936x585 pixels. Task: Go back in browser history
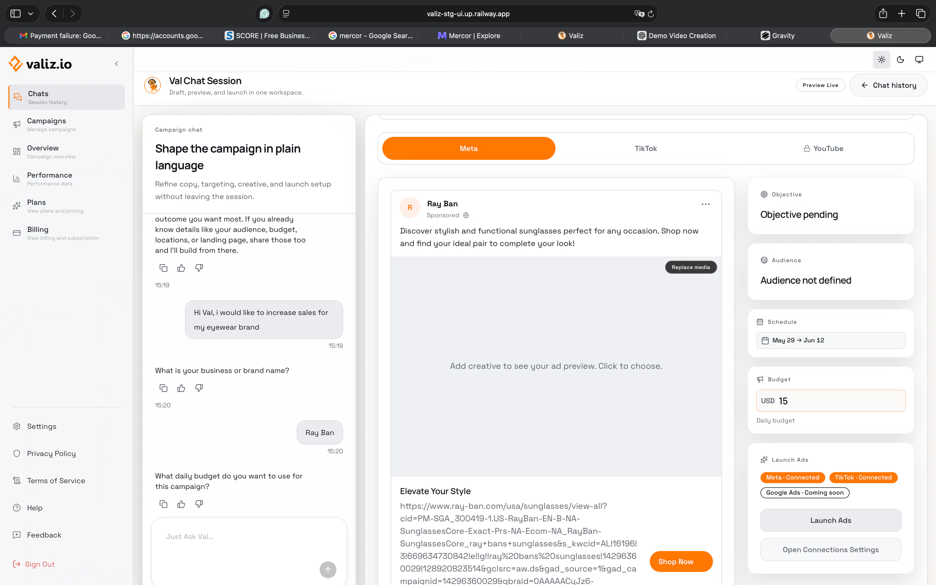(54, 14)
